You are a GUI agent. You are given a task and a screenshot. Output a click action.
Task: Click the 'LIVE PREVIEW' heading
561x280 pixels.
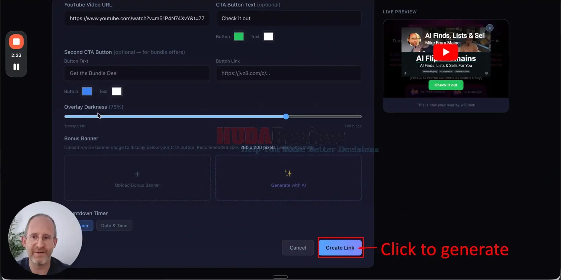[400, 12]
